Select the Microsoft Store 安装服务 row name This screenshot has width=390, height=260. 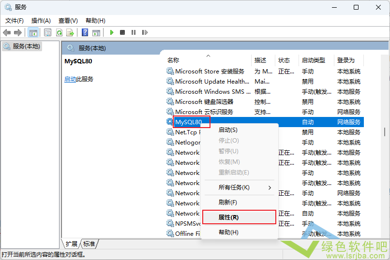point(210,71)
